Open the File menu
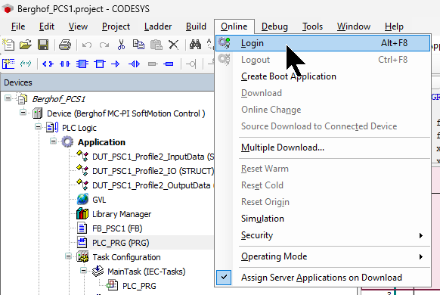 click(x=18, y=26)
